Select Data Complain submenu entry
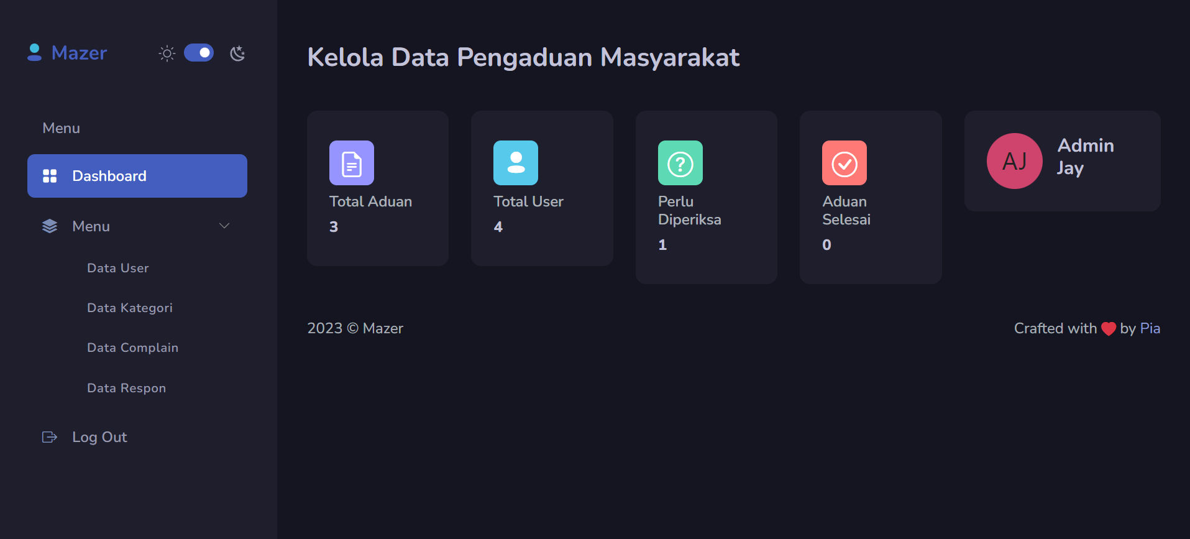Image resolution: width=1190 pixels, height=539 pixels. point(132,348)
